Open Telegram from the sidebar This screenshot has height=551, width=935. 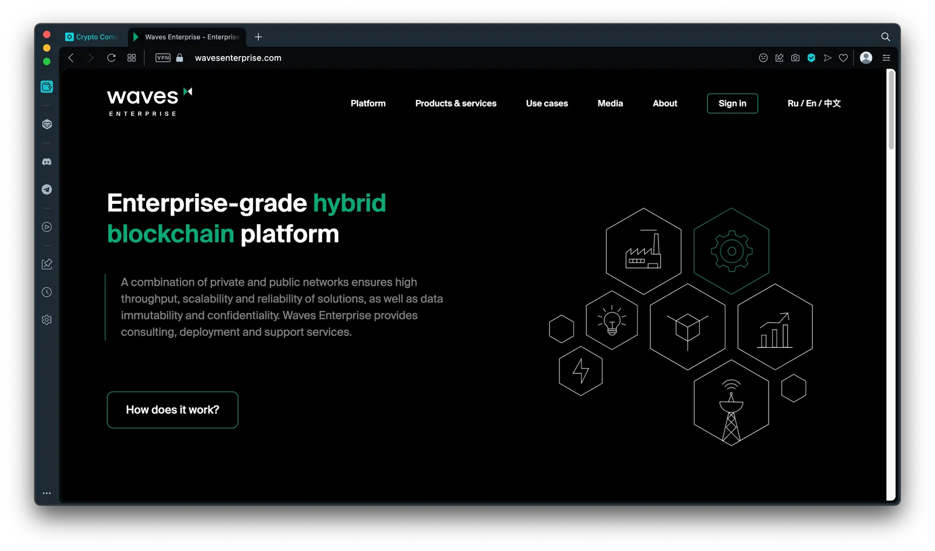point(47,189)
